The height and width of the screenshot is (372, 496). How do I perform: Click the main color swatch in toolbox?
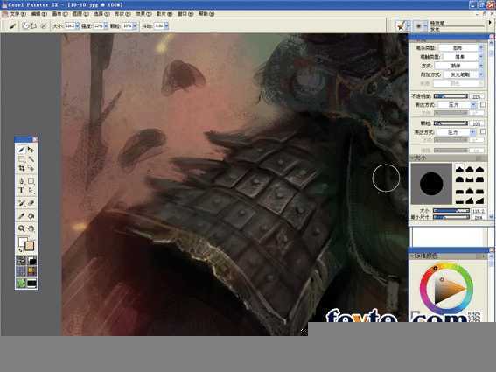coord(22,242)
